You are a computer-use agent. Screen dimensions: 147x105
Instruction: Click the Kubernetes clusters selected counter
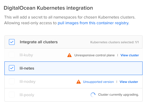[x=114, y=42]
